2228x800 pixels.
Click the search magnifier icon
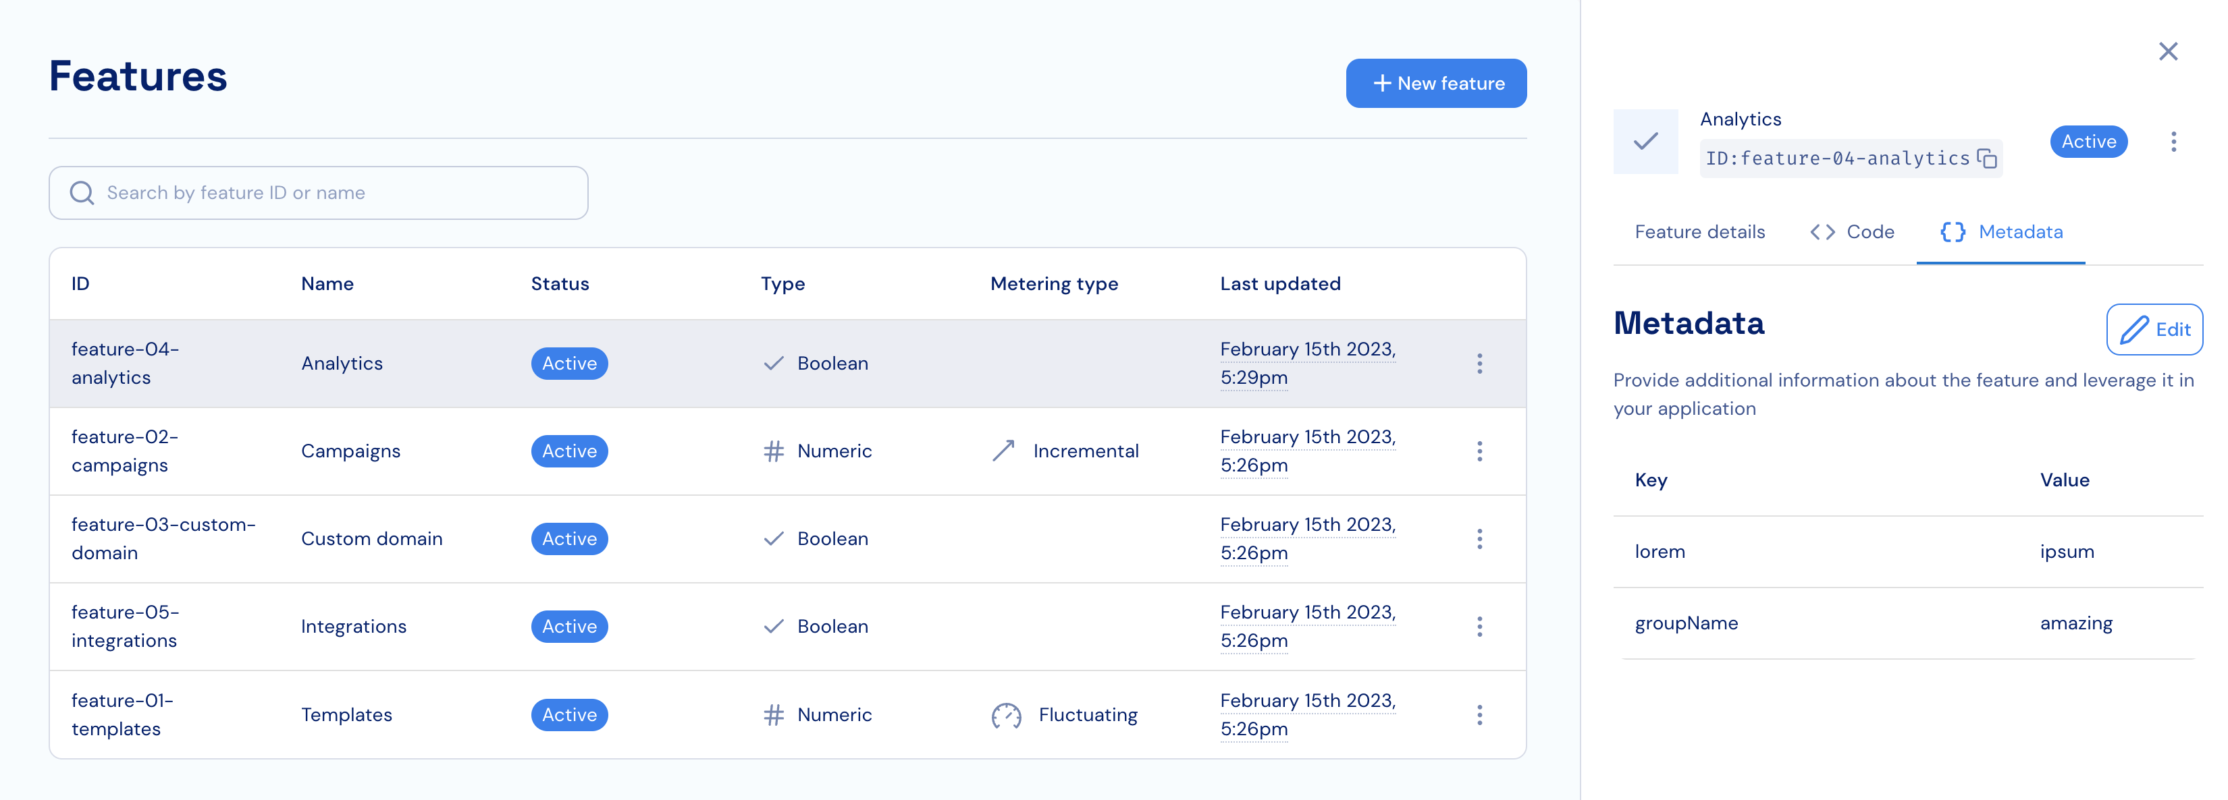82,193
